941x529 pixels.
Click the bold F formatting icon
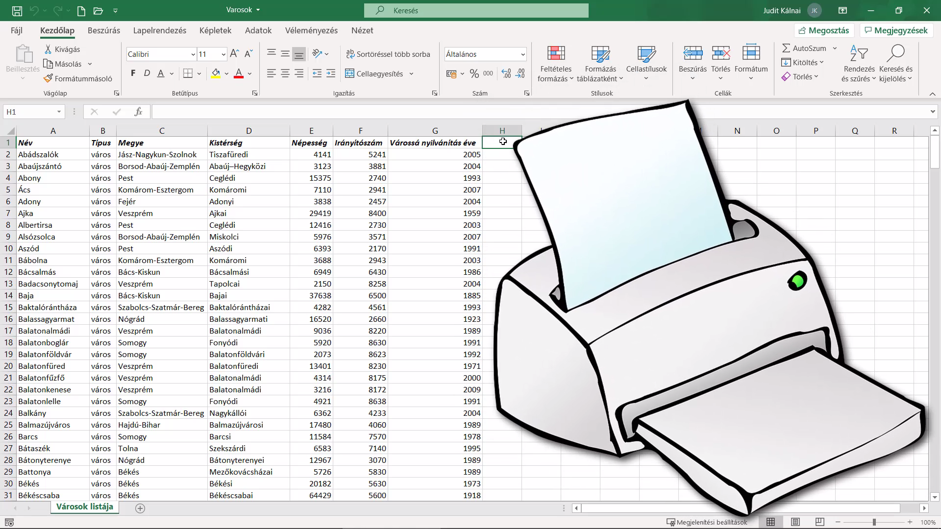click(x=133, y=73)
